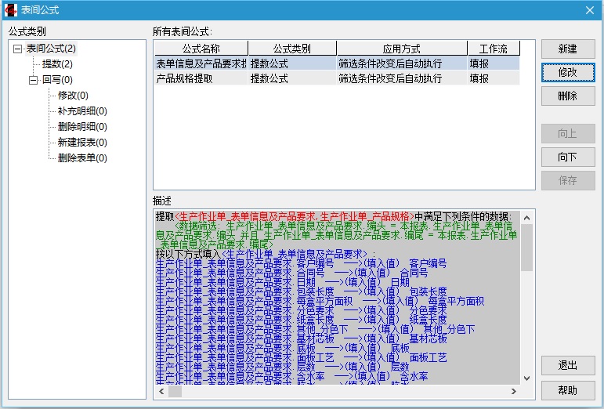Screen dimensions: 604x409
Task: Collapse the 表间公式(2) tree root
Action: (x=17, y=49)
